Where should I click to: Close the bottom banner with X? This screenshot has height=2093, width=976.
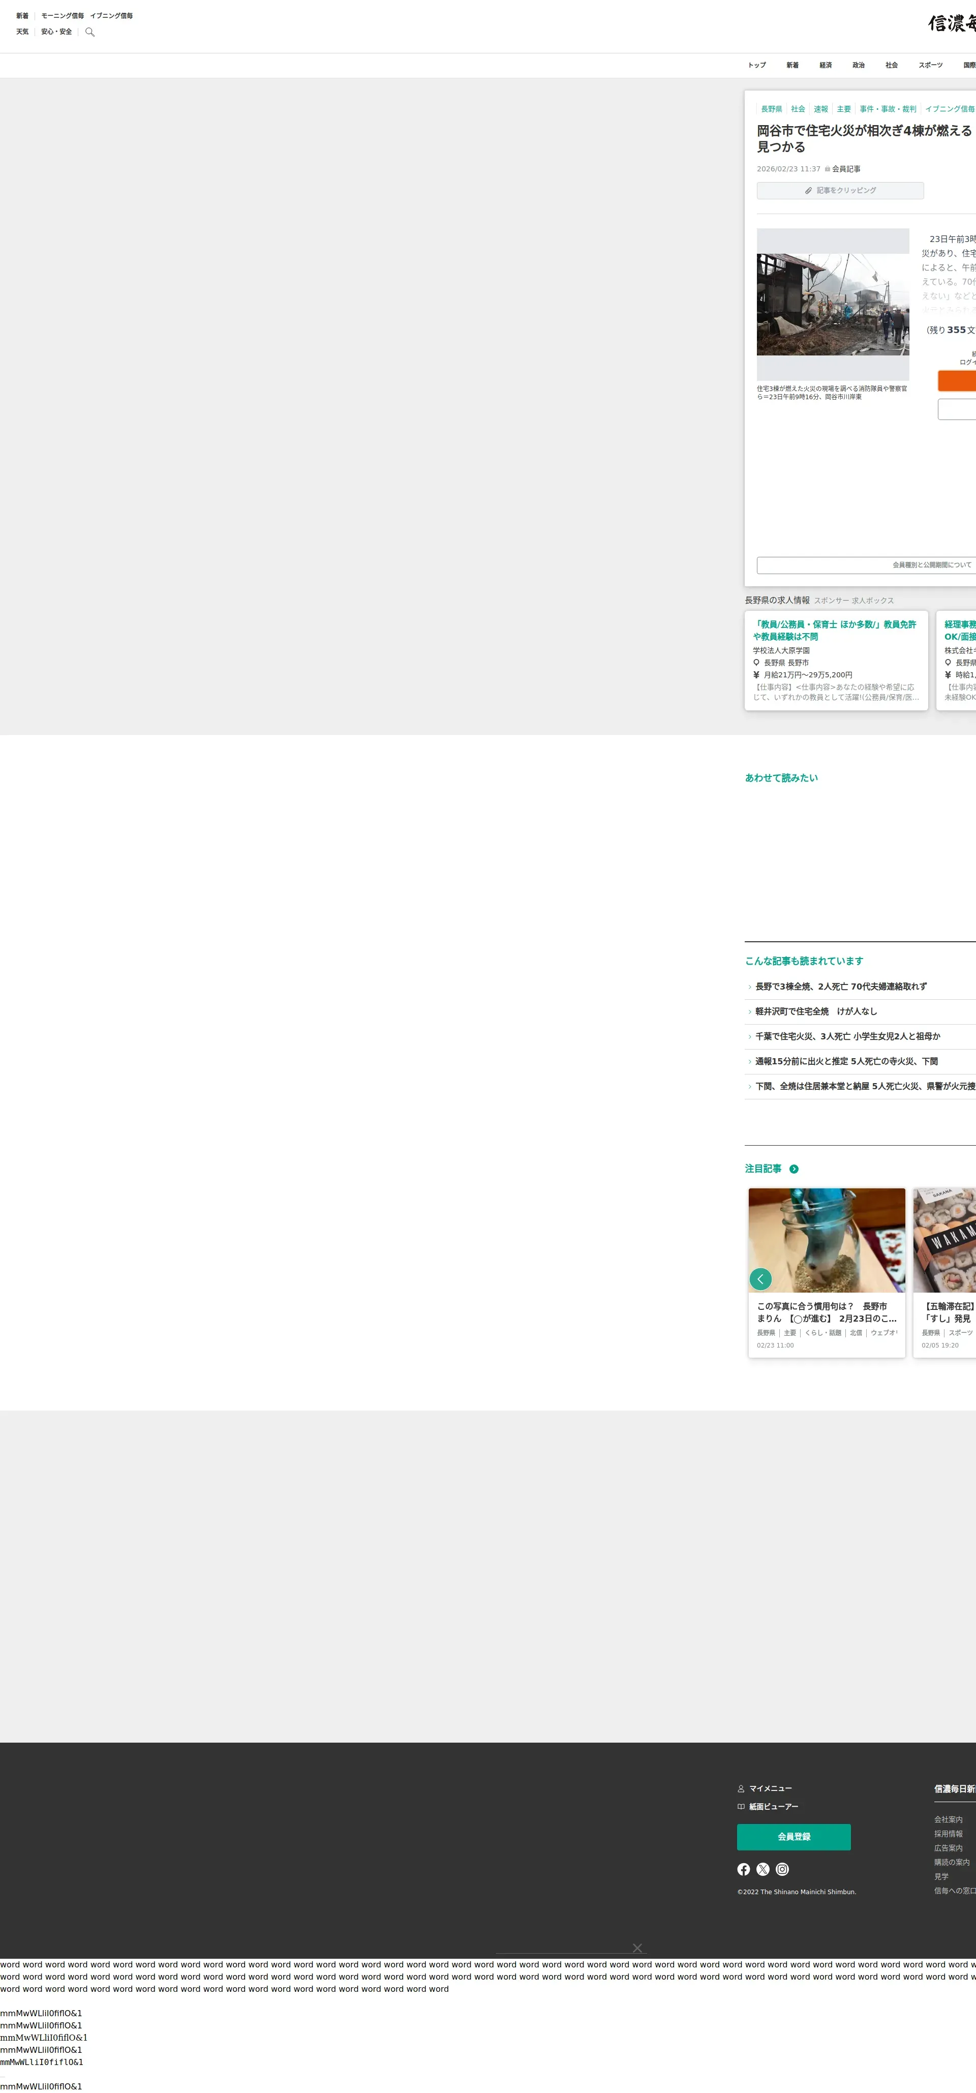[637, 1949]
